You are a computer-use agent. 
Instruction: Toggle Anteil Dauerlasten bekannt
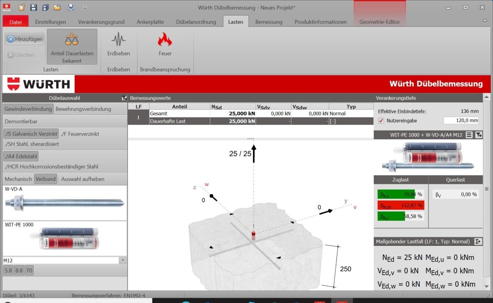[x=72, y=46]
